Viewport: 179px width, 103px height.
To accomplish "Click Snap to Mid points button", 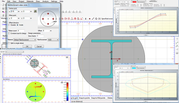I will tap(98, 98).
